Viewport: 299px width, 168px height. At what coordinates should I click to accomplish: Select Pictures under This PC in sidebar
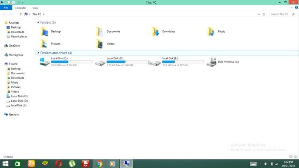click(x=15, y=87)
